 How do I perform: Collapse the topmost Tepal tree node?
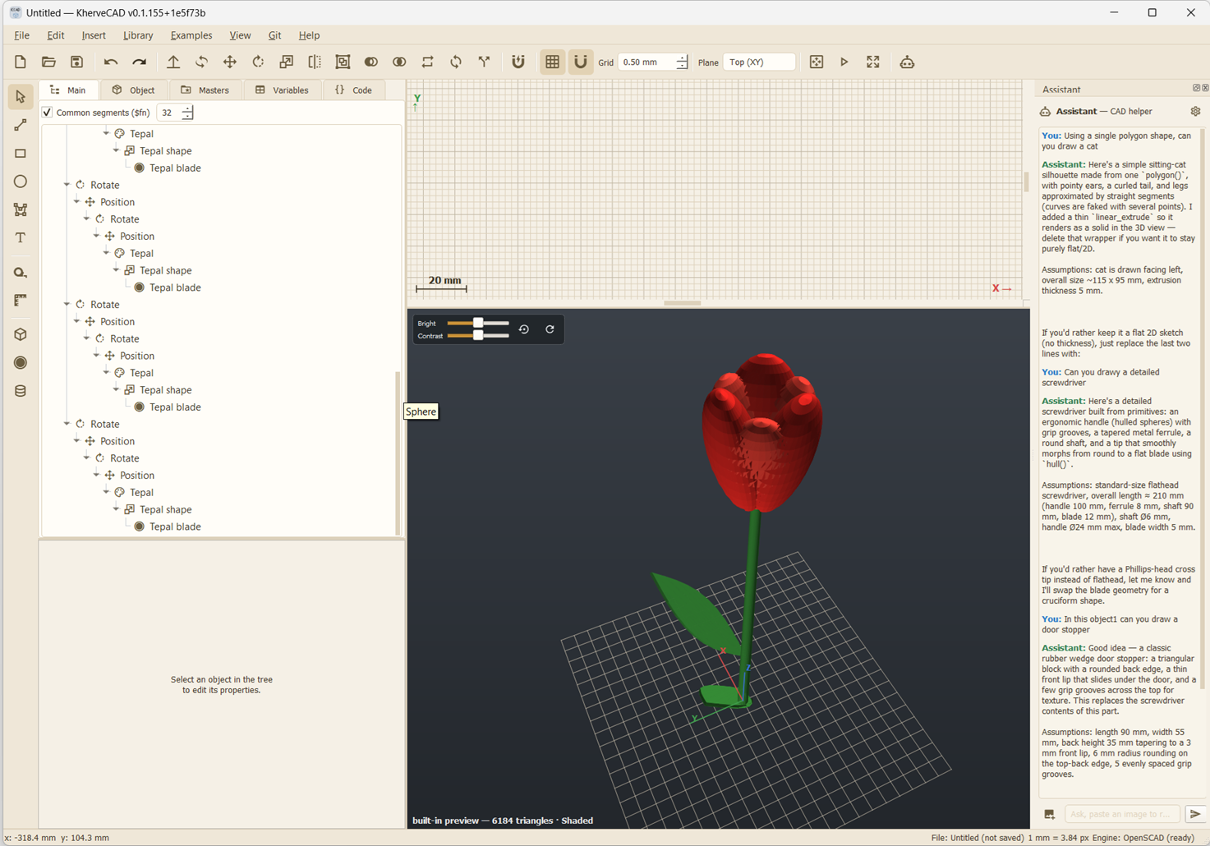point(106,133)
